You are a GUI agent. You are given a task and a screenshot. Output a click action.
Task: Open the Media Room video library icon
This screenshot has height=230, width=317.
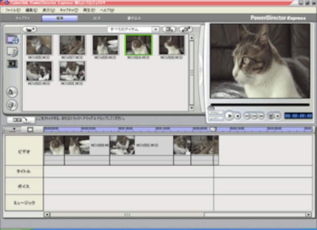[13, 40]
